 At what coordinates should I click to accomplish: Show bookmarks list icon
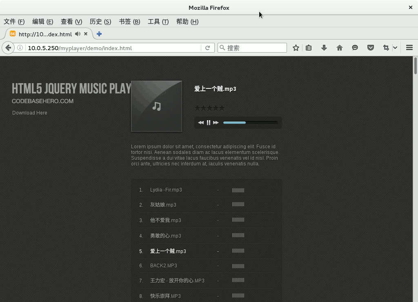(x=309, y=48)
